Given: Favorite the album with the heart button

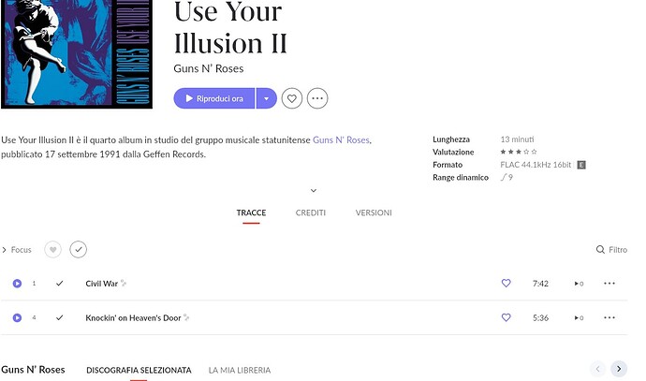Looking at the screenshot, I should (x=292, y=98).
